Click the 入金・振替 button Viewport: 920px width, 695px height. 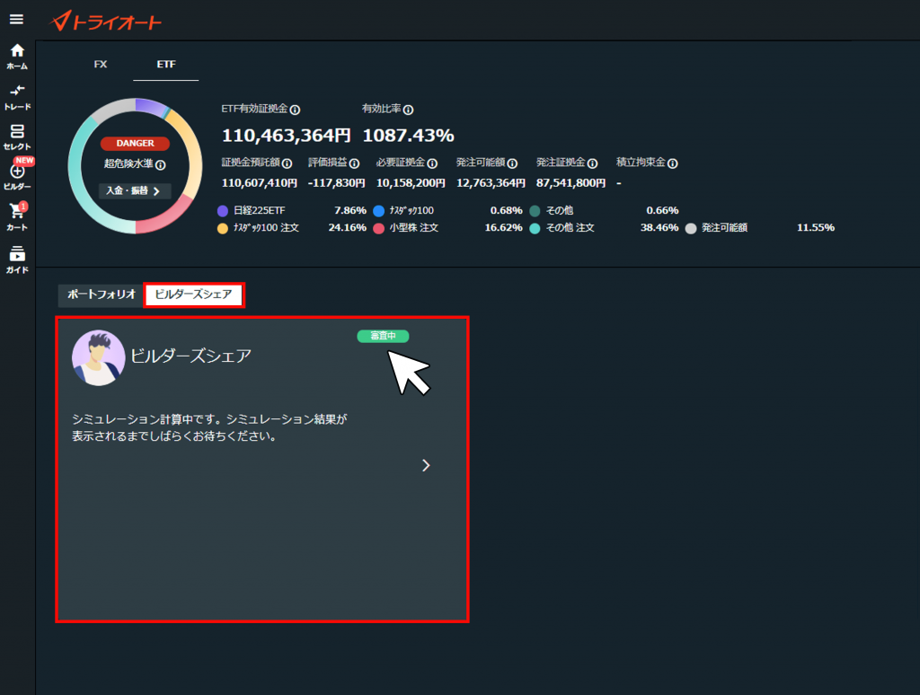pos(135,190)
